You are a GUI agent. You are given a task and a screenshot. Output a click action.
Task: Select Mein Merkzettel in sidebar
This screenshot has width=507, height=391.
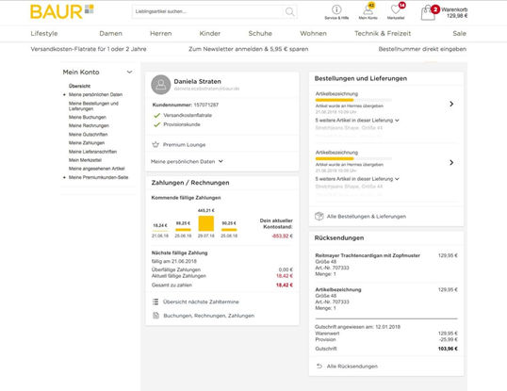point(85,160)
